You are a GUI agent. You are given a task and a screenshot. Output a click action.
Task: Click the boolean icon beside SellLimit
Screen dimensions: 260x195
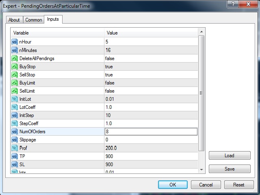coord(15,91)
